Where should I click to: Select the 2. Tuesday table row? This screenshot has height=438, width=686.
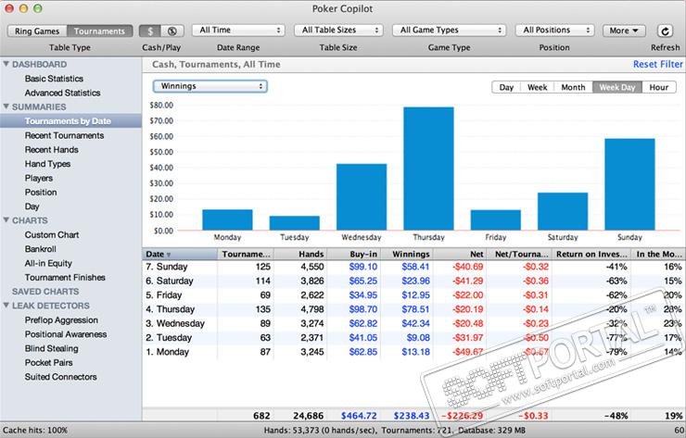[413, 338]
